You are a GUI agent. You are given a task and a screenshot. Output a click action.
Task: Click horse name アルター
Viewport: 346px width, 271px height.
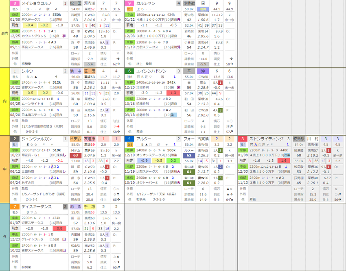(144, 139)
